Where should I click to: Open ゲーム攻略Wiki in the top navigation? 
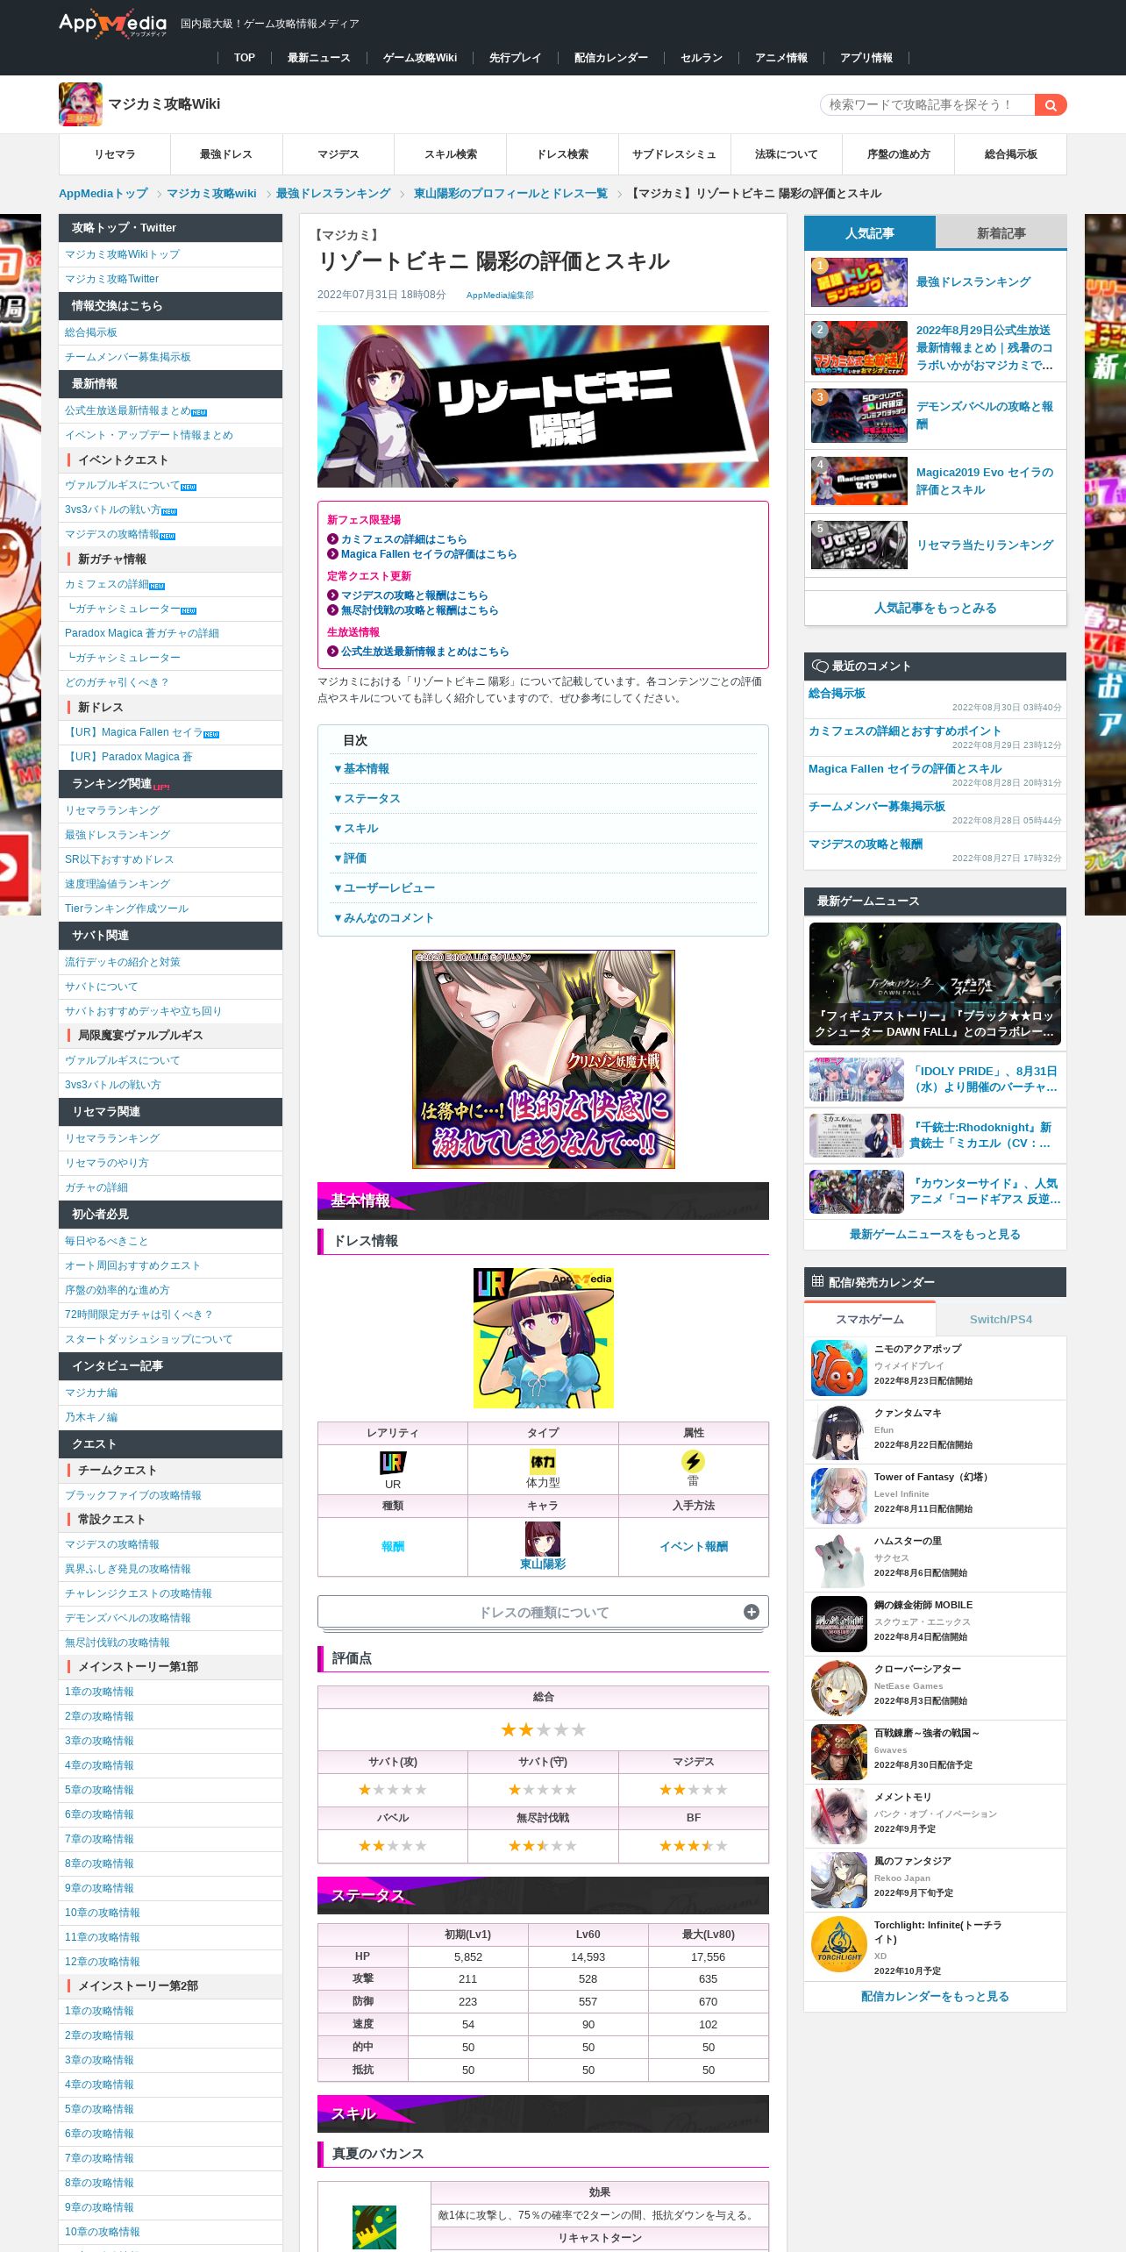pos(420,58)
